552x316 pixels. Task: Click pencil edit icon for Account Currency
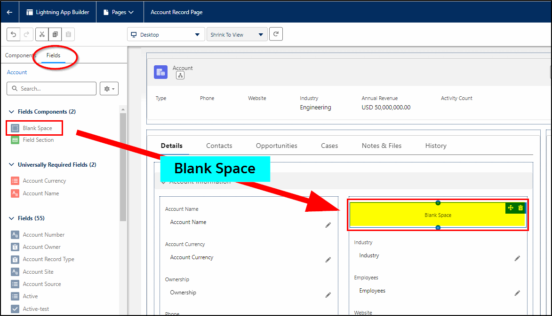pyautogui.click(x=328, y=260)
